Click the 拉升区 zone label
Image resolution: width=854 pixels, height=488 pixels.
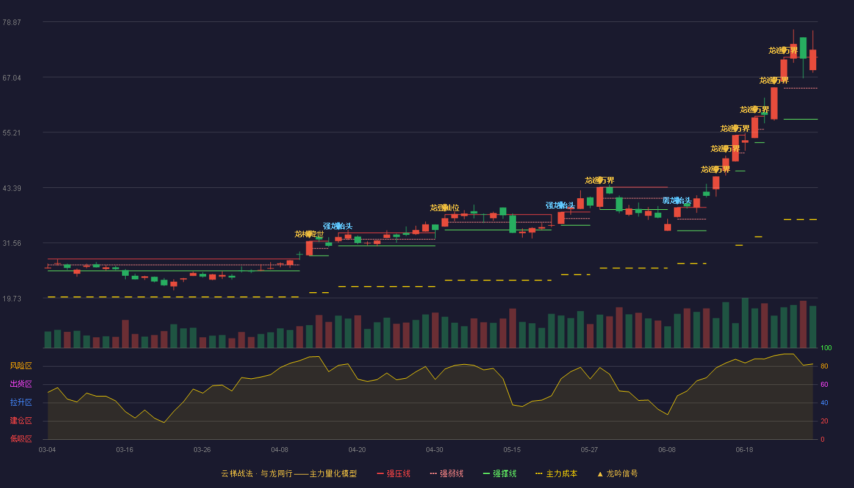tap(21, 403)
